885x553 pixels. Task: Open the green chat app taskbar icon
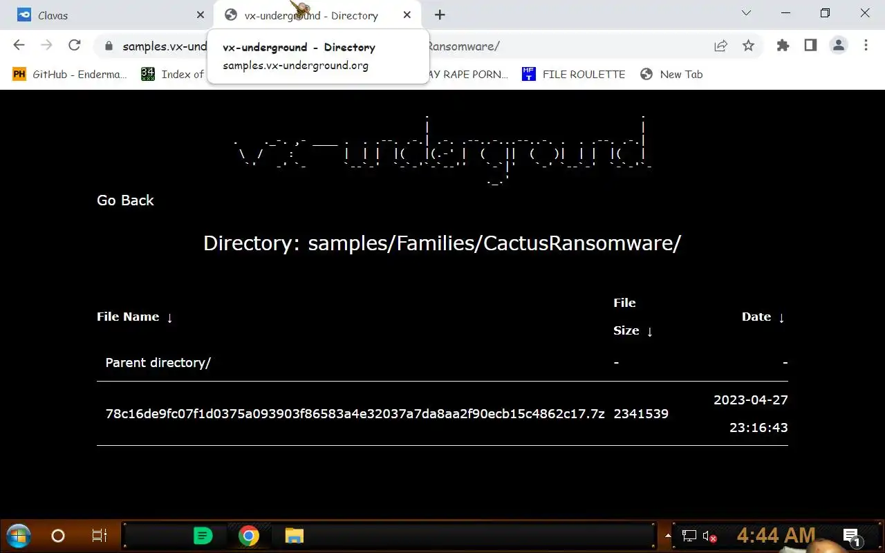[x=203, y=536]
